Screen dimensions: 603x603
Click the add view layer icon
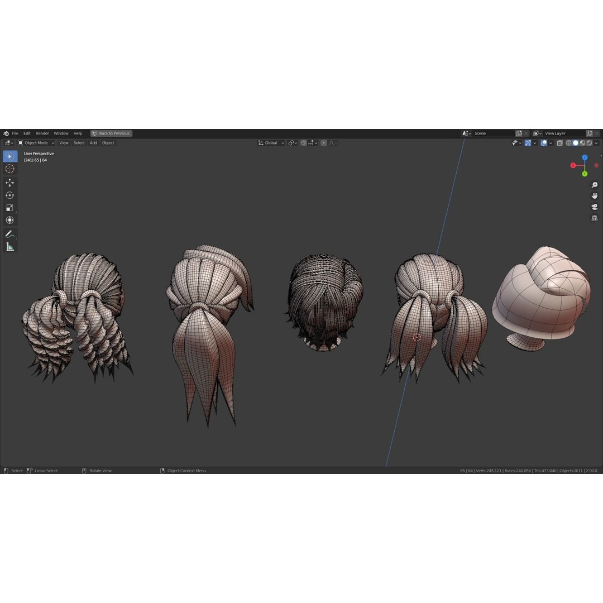click(x=590, y=133)
